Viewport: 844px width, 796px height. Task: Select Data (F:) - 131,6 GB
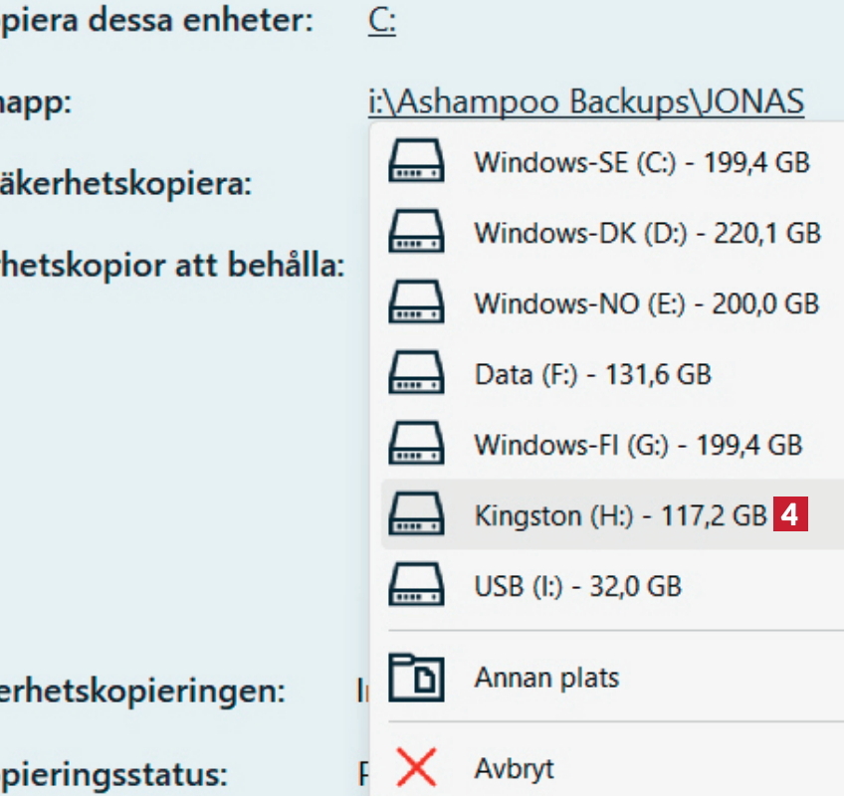pyautogui.click(x=592, y=374)
